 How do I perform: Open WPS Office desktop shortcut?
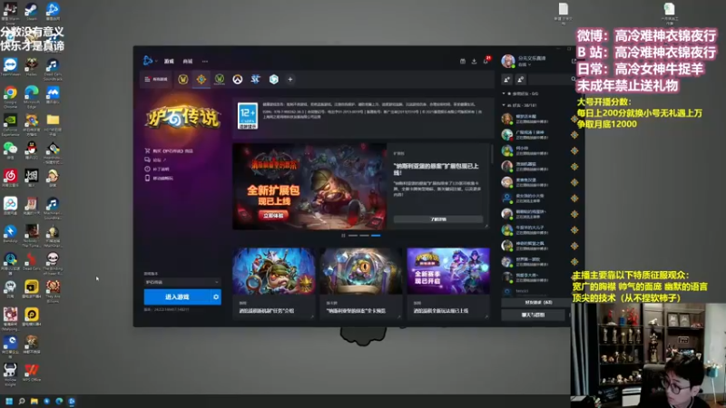pyautogui.click(x=32, y=372)
